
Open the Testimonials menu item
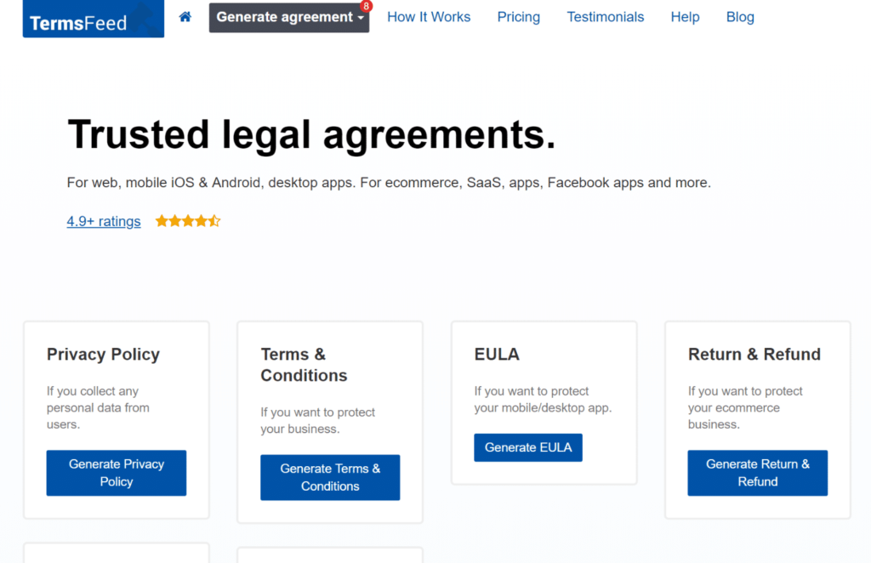point(606,17)
